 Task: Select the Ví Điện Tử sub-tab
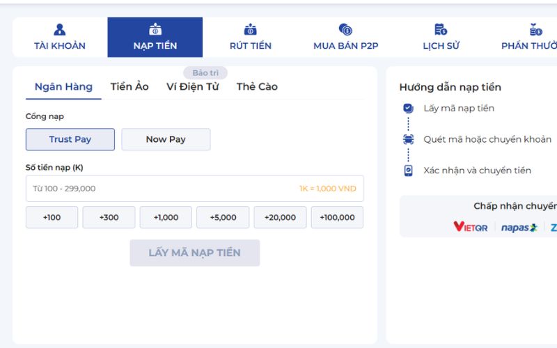point(193,86)
